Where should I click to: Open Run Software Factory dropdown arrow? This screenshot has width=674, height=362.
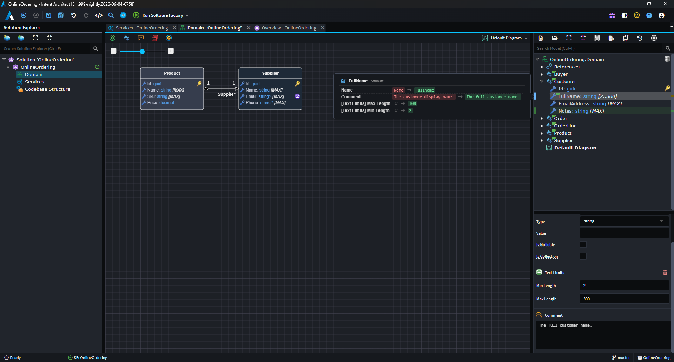[x=187, y=15]
